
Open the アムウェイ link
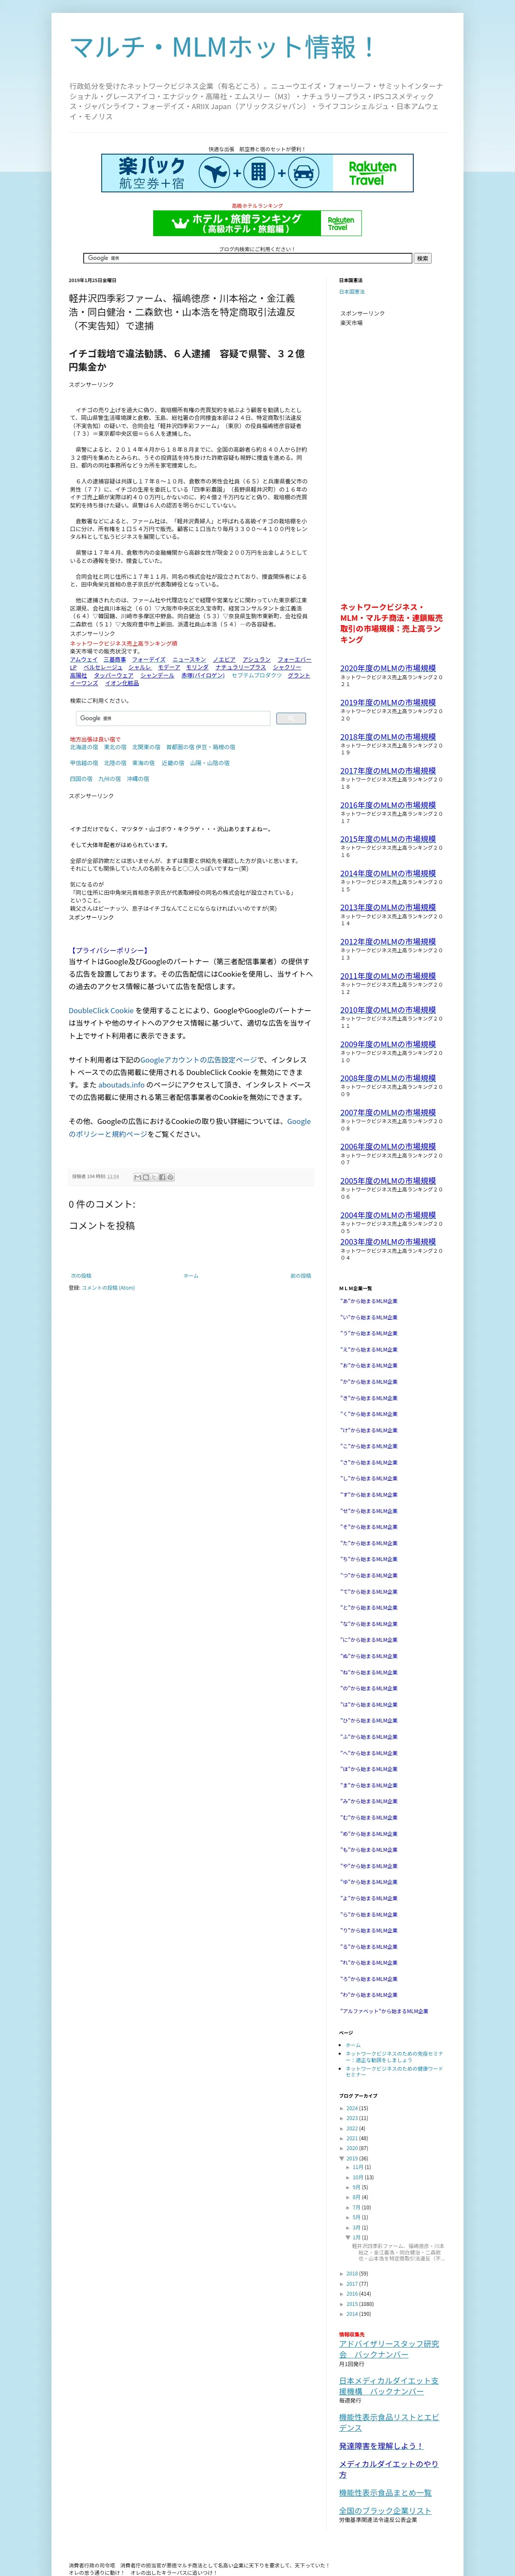click(x=84, y=660)
